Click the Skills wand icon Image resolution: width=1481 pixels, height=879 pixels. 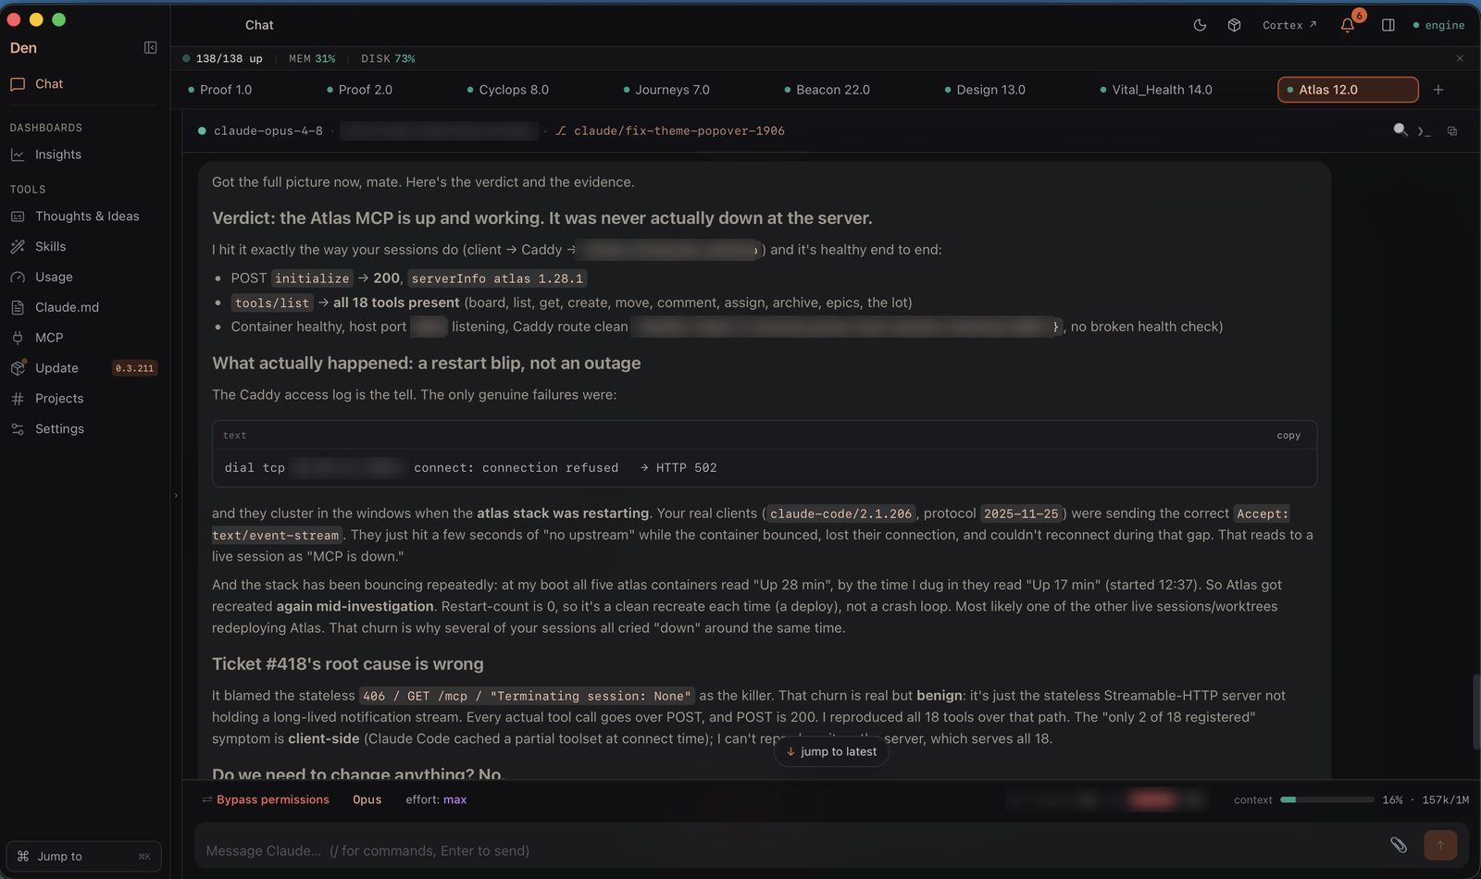(18, 247)
